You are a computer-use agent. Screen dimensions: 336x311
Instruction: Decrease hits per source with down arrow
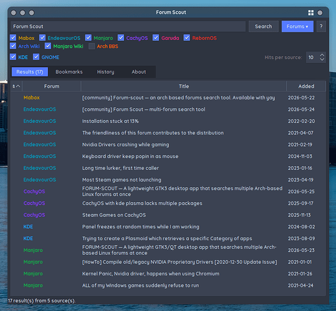[x=322, y=59]
